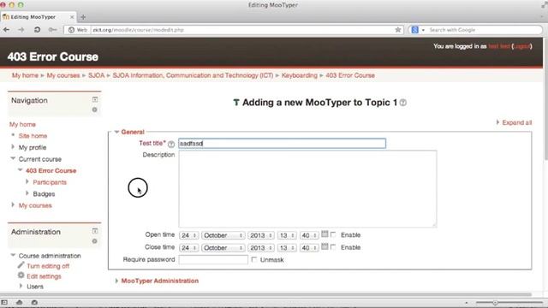Go back with the browser back arrow

pyautogui.click(x=6, y=30)
